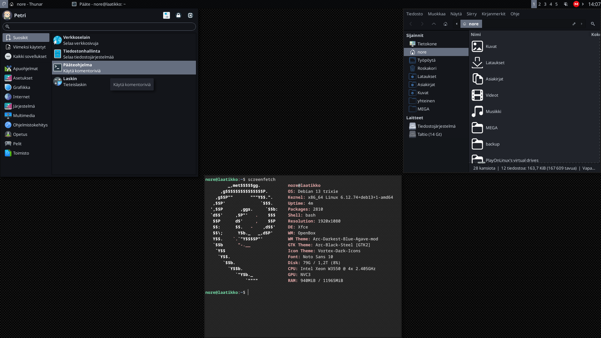
Task: Open Asiakirjat bookmark in Thunar sidebar
Action: (436, 84)
